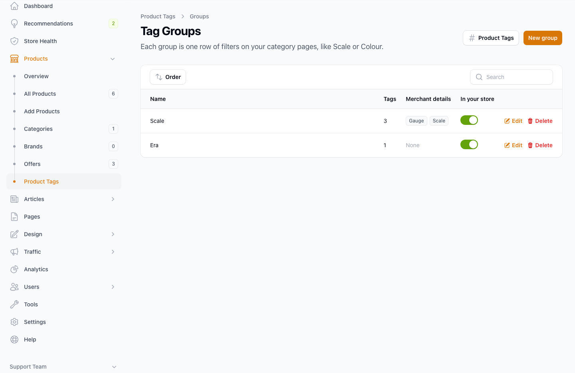Click the pencil edit icon in the Scale row
575x373 pixels.
507,121
